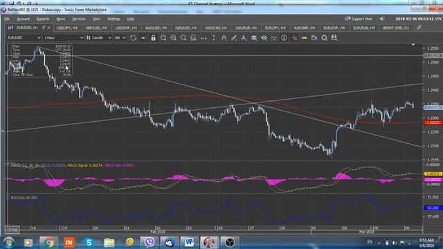Switch to the EUR/CHF, H4 tab
Viewport: 443px width, 249px height.
[334, 28]
